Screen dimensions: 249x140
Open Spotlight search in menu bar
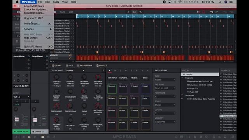click(x=220, y=2)
